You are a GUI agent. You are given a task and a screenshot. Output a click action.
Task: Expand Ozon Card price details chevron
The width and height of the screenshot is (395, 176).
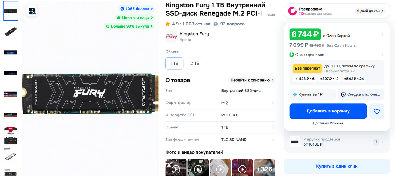382,34
